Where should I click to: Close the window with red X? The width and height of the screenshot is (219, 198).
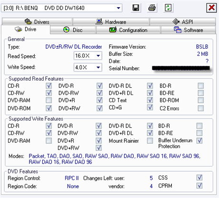(211, 8)
